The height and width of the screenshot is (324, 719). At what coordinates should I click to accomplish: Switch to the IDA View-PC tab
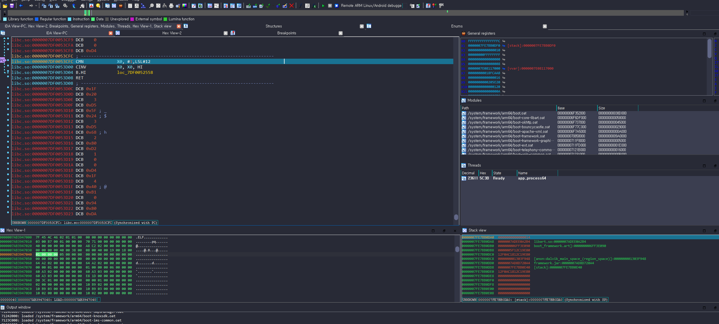point(57,33)
